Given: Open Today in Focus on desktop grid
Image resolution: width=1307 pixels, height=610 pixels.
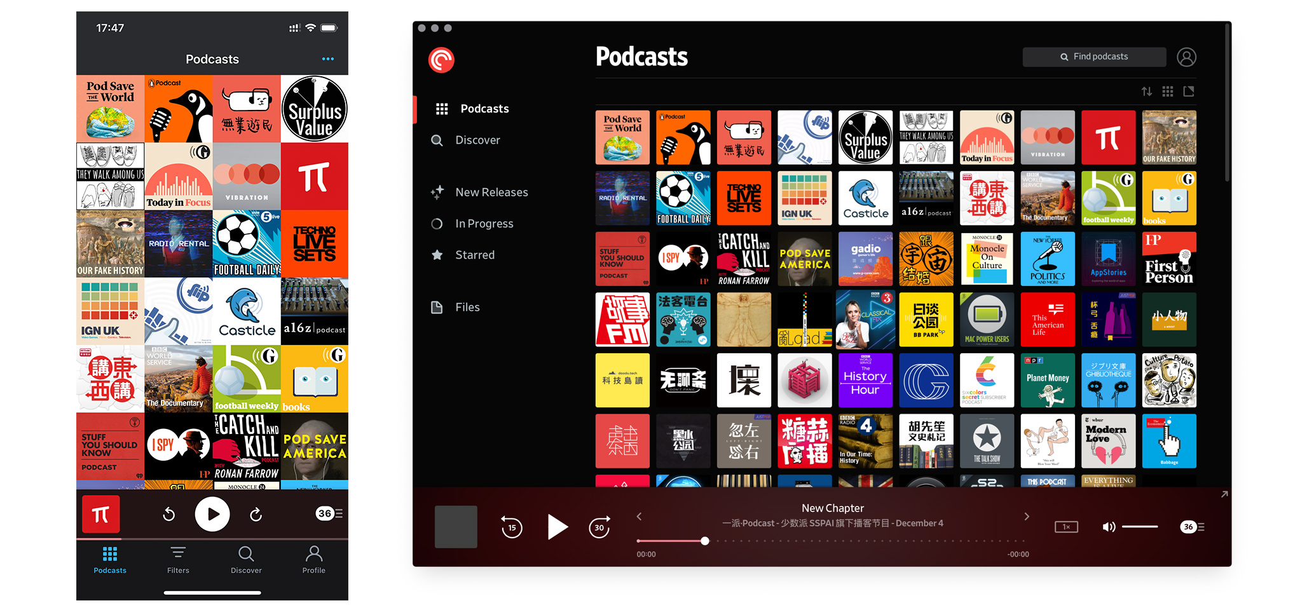Looking at the screenshot, I should (987, 137).
